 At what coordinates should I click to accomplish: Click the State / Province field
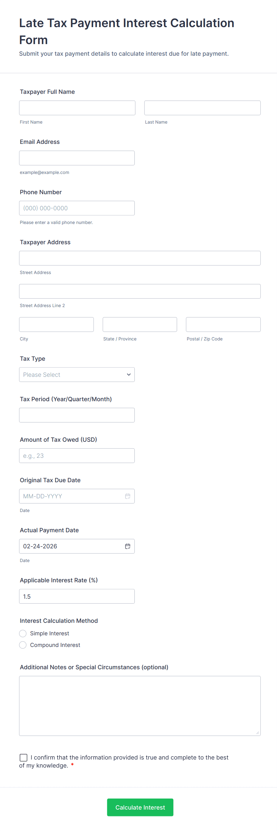tap(140, 325)
